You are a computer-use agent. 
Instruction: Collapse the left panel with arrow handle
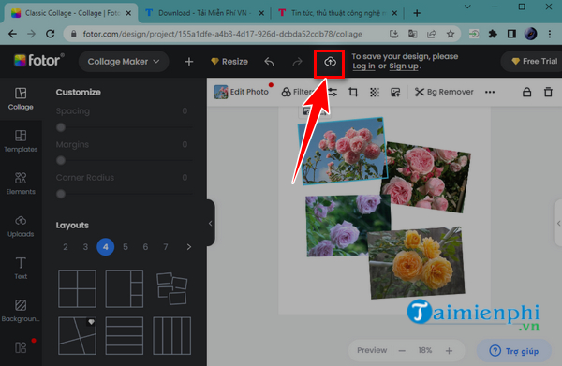pos(211,224)
